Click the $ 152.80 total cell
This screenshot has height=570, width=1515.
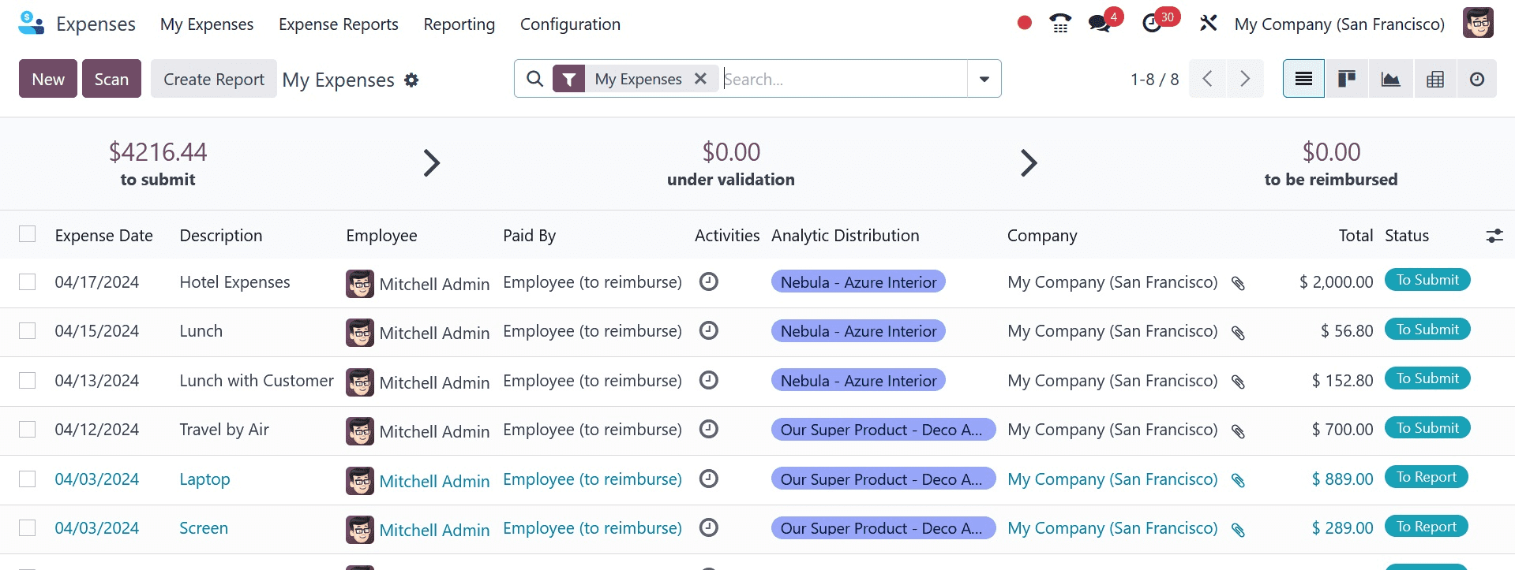pos(1342,381)
